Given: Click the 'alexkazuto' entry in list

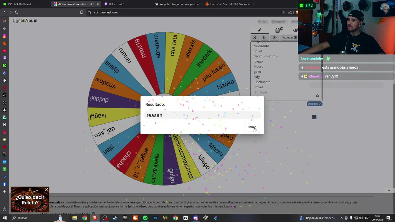Looking at the screenshot, I should 261,46.
